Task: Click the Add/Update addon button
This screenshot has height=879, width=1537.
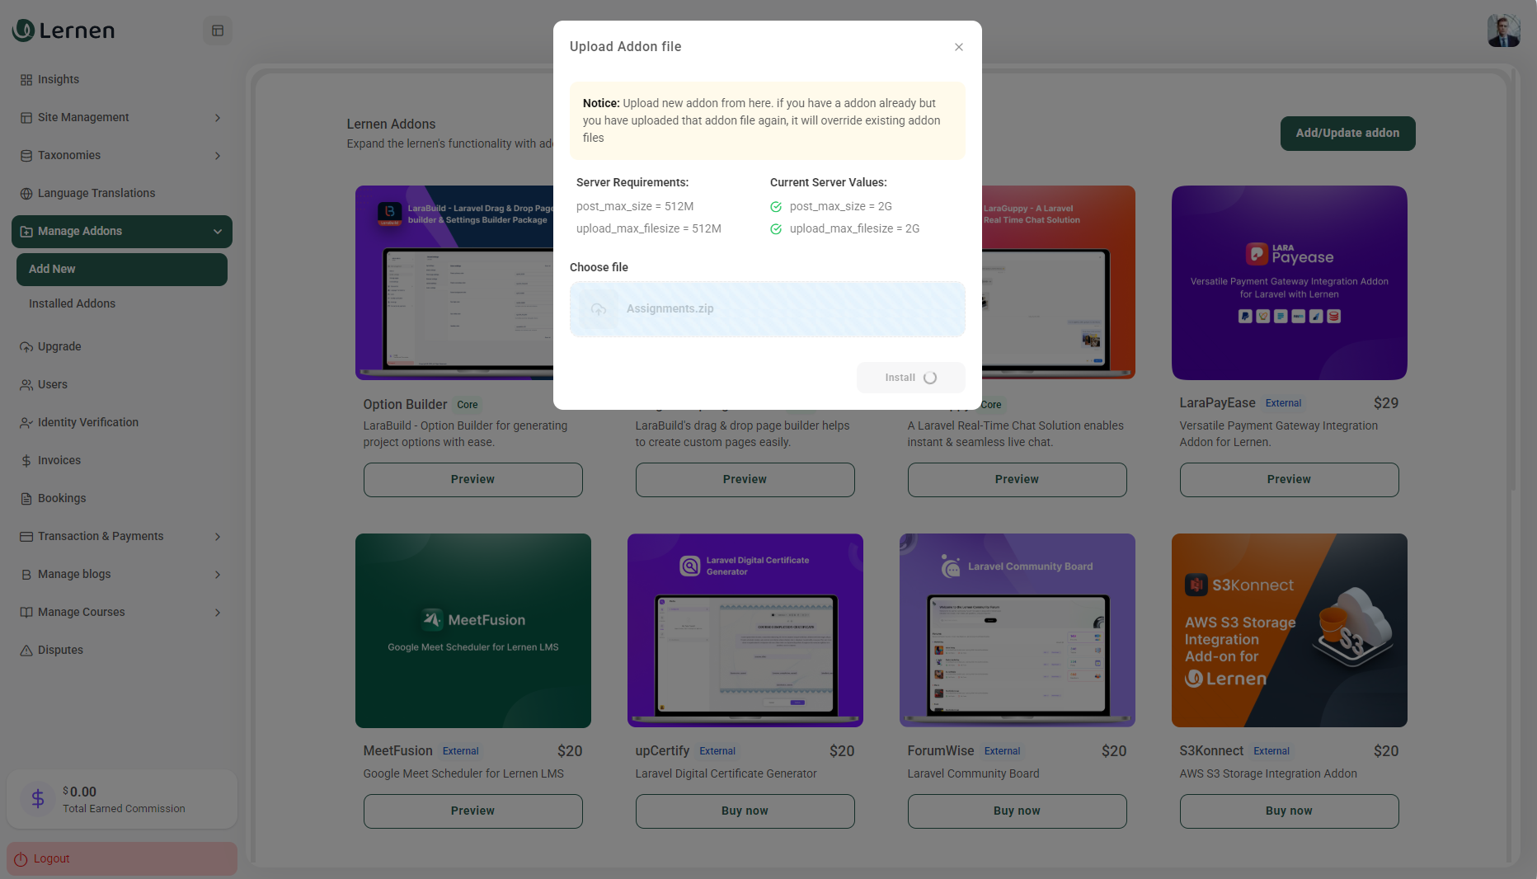Action: (x=1347, y=133)
